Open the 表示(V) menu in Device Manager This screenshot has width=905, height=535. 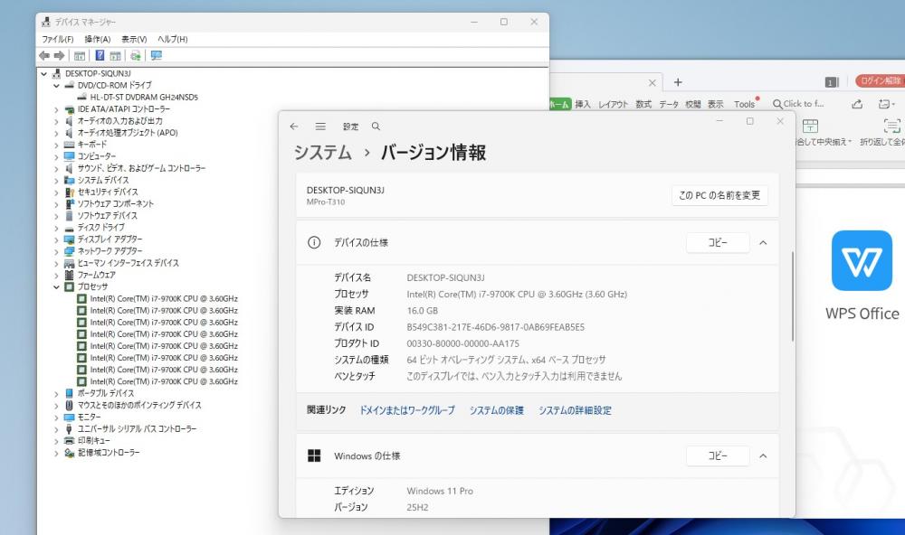pyautogui.click(x=134, y=39)
